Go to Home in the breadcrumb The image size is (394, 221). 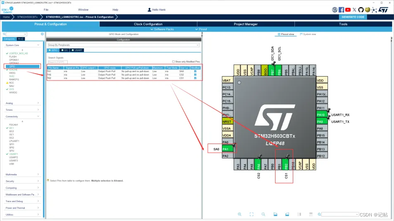pos(6,17)
